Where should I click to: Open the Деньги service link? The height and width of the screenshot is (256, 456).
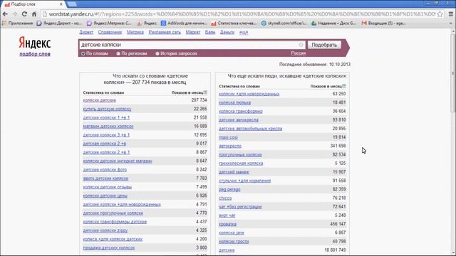coord(227,32)
